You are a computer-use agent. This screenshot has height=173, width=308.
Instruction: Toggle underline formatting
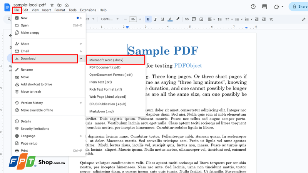coord(162,19)
